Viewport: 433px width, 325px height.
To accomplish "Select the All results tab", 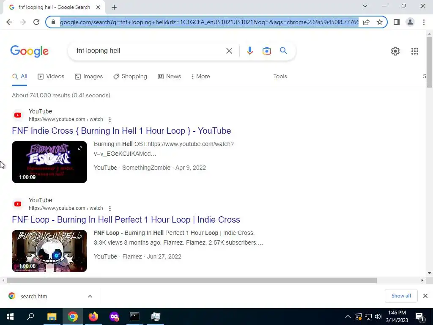I will tap(19, 77).
